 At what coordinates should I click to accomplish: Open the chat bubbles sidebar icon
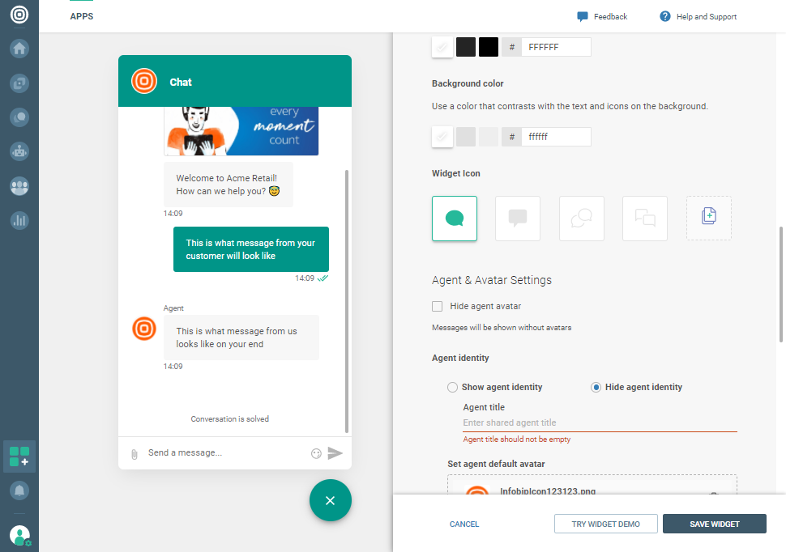click(x=19, y=117)
